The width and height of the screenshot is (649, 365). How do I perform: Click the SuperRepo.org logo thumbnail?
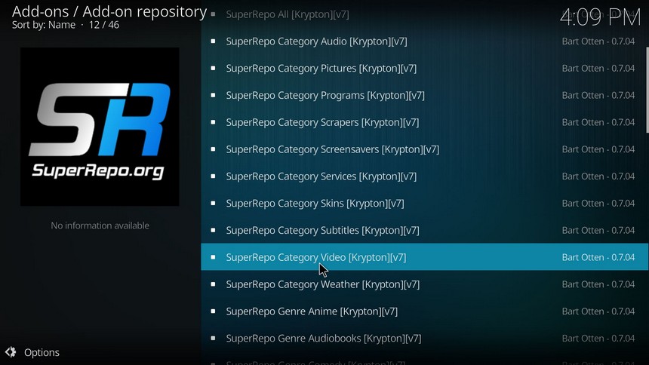100,127
